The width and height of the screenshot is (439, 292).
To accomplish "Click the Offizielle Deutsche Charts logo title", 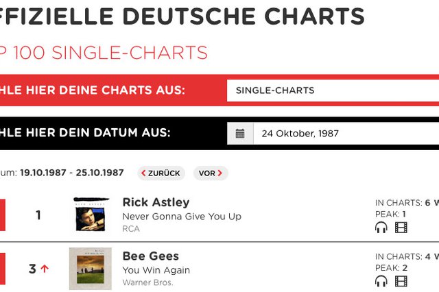I will pyautogui.click(x=182, y=16).
